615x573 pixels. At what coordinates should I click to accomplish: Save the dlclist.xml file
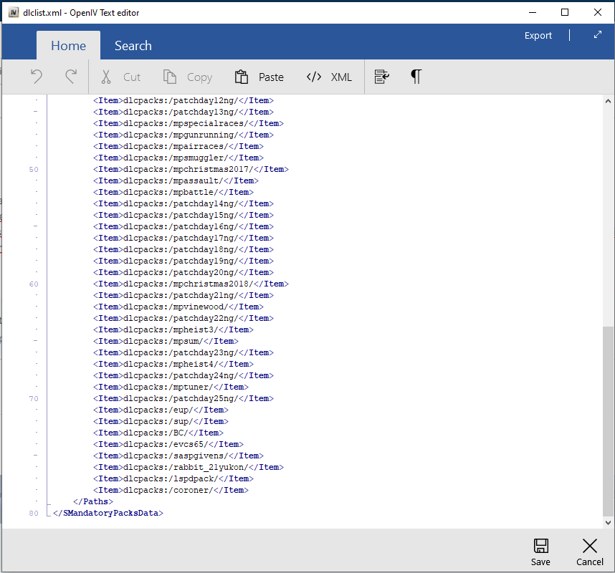click(x=540, y=552)
